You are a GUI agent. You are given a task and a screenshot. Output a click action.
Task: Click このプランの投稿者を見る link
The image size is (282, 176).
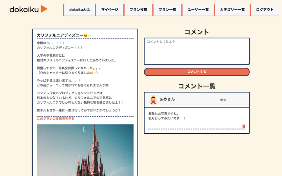pos(56,119)
